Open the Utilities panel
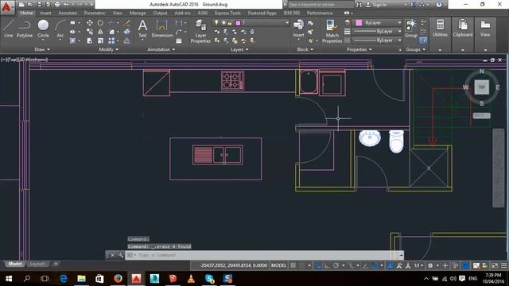Screen dimensions: 509x286 [x=440, y=29]
